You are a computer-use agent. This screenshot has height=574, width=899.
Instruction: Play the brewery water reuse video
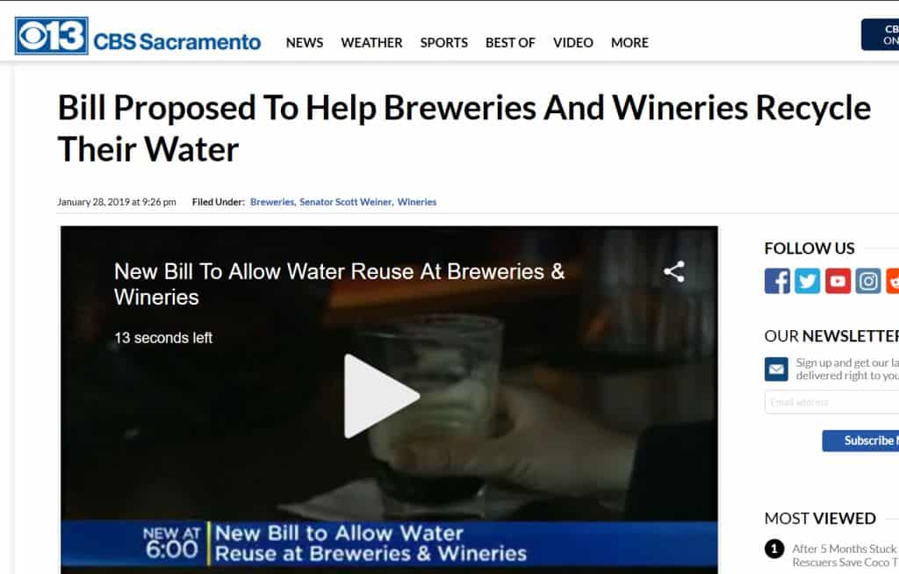tap(381, 396)
